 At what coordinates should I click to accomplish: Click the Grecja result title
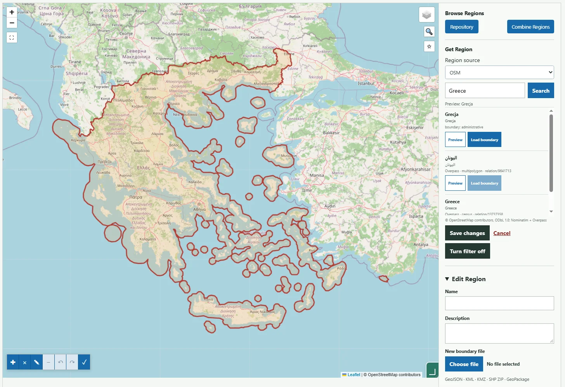click(452, 114)
